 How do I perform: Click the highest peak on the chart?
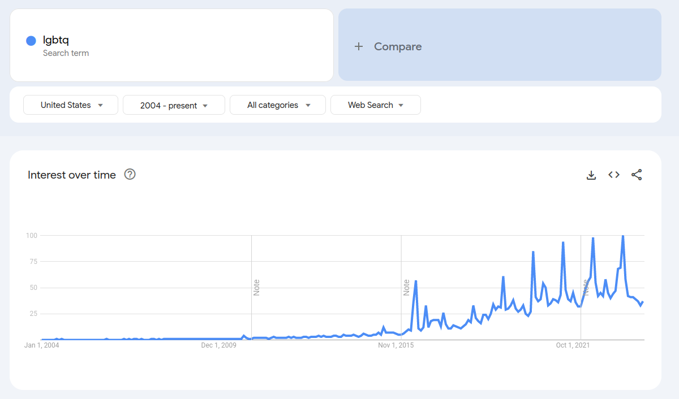click(623, 236)
